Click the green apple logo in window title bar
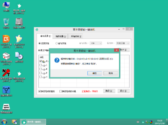168x125 pixels. (37, 29)
